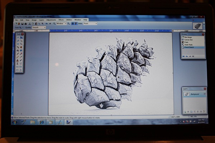Select the Paintbrush tool
The height and width of the screenshot is (143, 215).
18,54
